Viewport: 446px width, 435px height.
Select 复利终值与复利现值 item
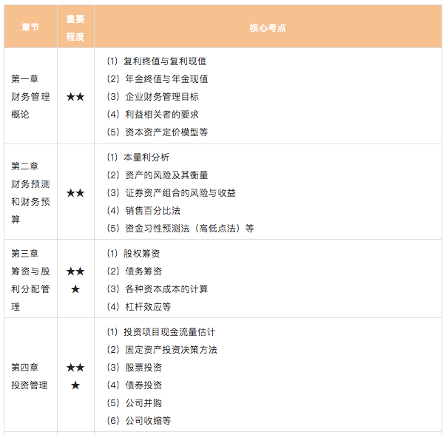pos(157,61)
